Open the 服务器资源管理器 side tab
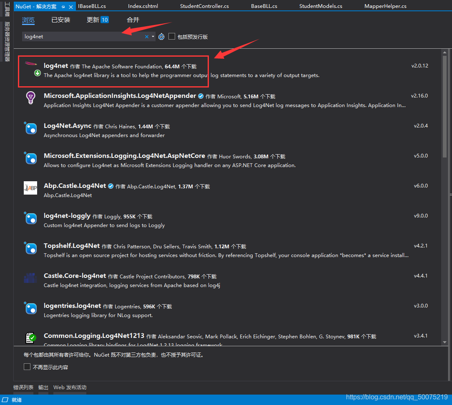Image resolution: width=452 pixels, height=405 pixels. (x=7, y=42)
